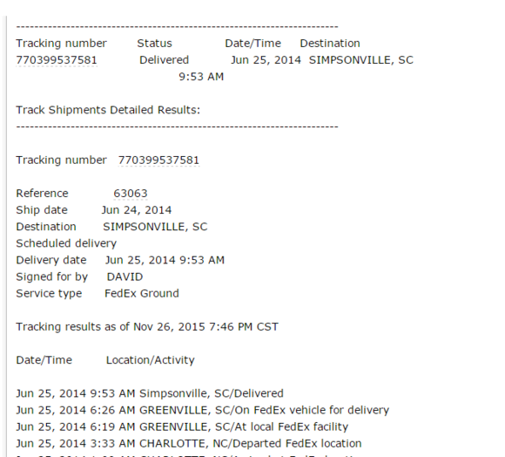Open tracking number link under summary table header
The height and width of the screenshot is (457, 505).
coord(57,60)
